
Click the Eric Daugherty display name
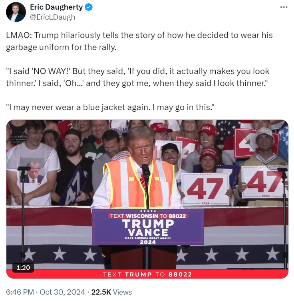click(56, 7)
